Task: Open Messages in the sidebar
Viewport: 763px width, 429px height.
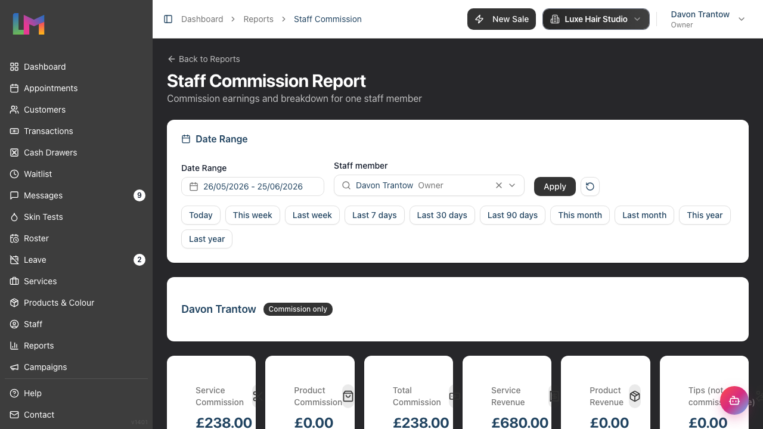Action: 76,195
